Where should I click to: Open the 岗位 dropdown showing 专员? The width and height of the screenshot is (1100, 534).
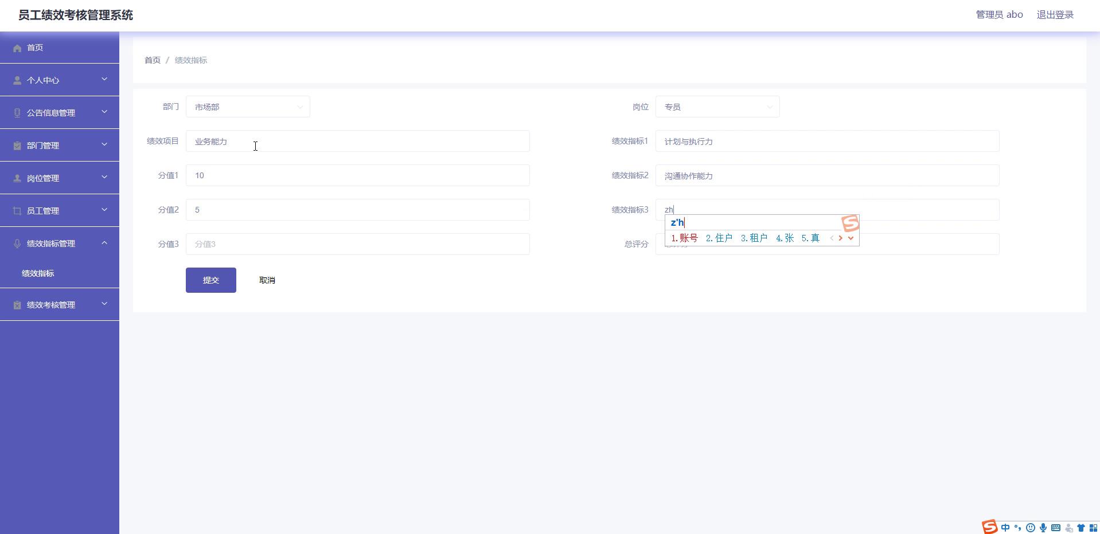[717, 107]
